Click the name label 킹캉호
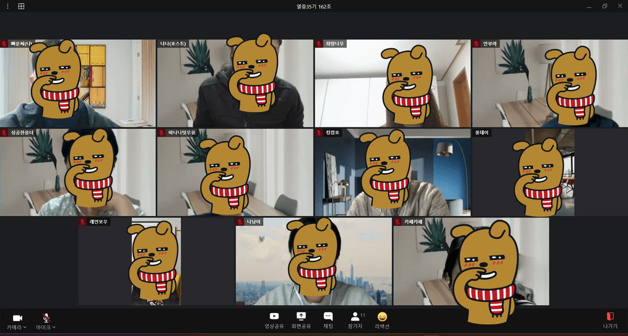Image resolution: width=628 pixels, height=336 pixels. 331,133
